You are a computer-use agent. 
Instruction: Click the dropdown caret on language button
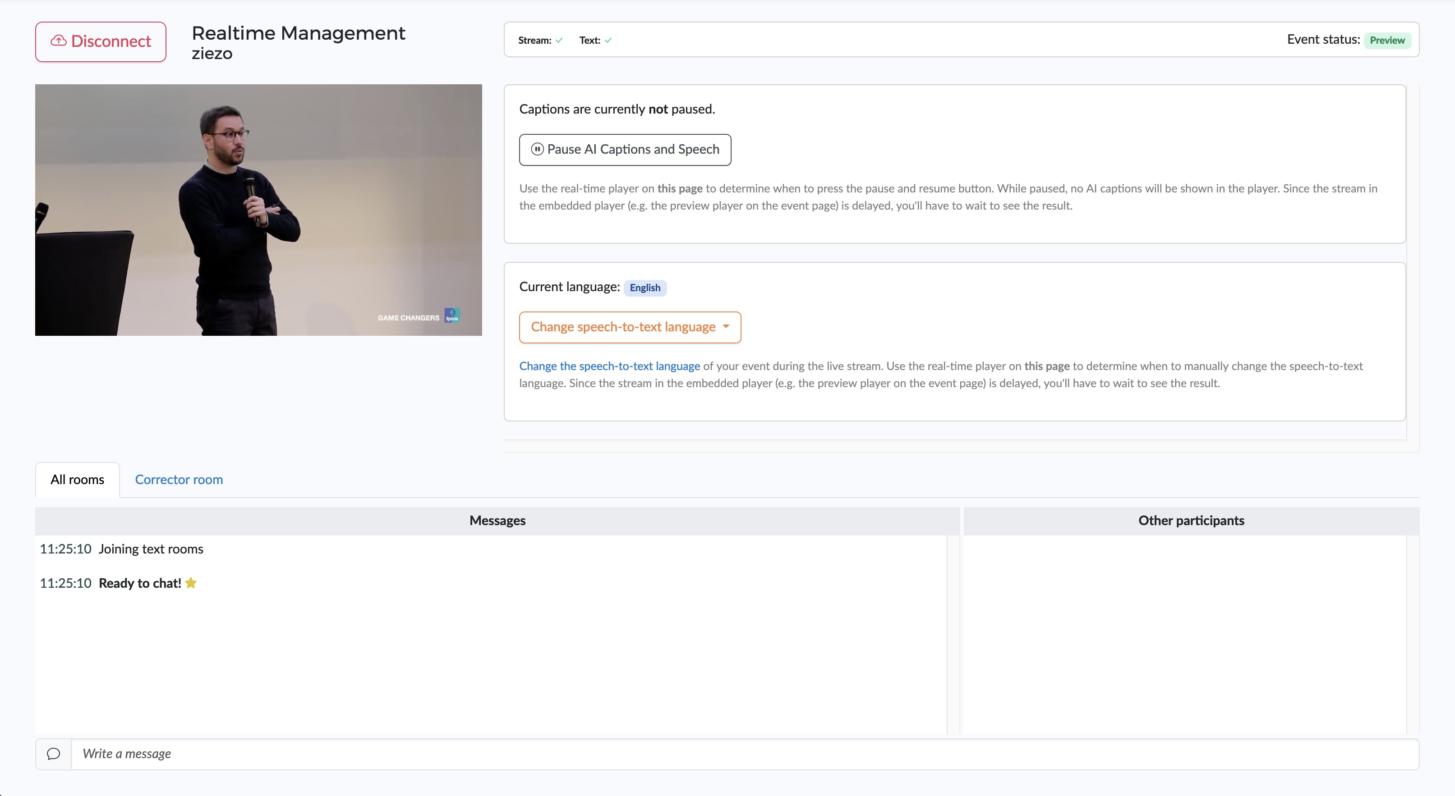tap(726, 327)
